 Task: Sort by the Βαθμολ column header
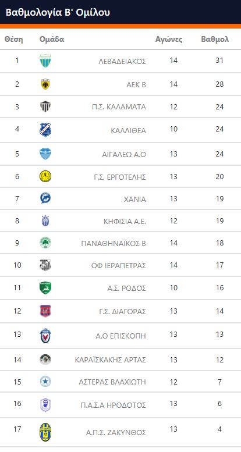[215, 39]
